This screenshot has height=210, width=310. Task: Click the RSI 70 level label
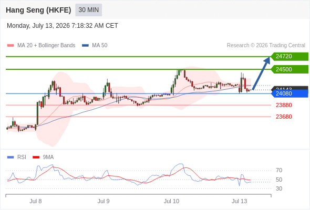coord(279,170)
